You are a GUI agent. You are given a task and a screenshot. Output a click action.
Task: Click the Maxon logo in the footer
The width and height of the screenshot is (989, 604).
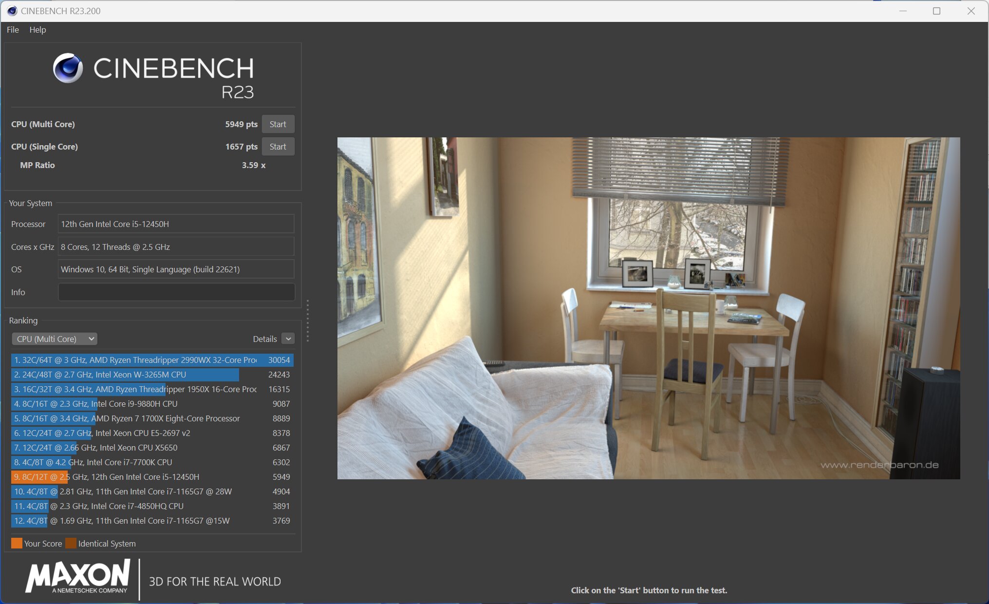click(x=78, y=577)
